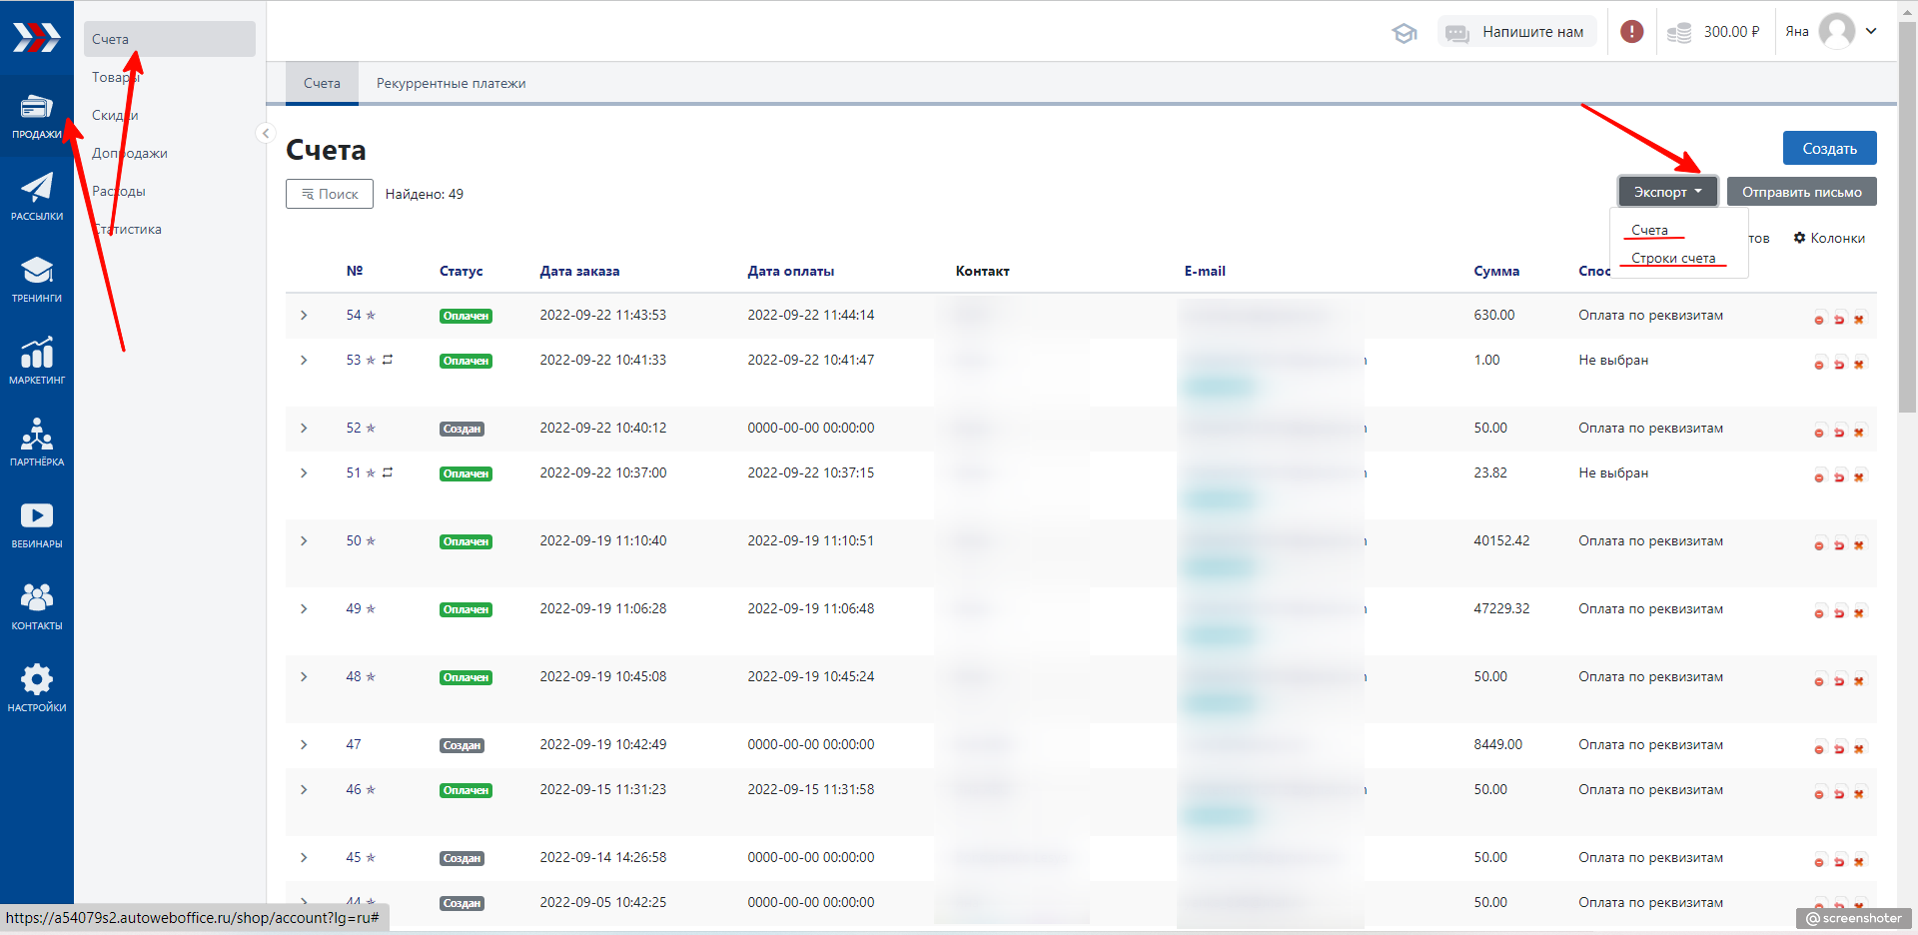Click the red alert notification icon

coord(1631,32)
